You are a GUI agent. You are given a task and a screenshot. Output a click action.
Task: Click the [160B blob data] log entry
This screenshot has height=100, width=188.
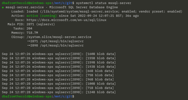[x=101, y=54]
